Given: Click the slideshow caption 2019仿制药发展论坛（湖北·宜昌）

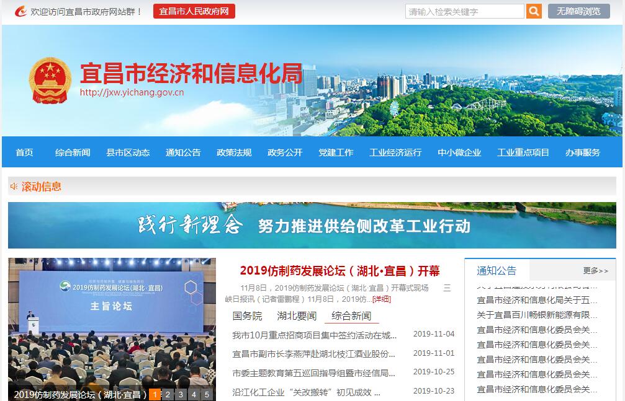Looking at the screenshot, I should tap(81, 395).
